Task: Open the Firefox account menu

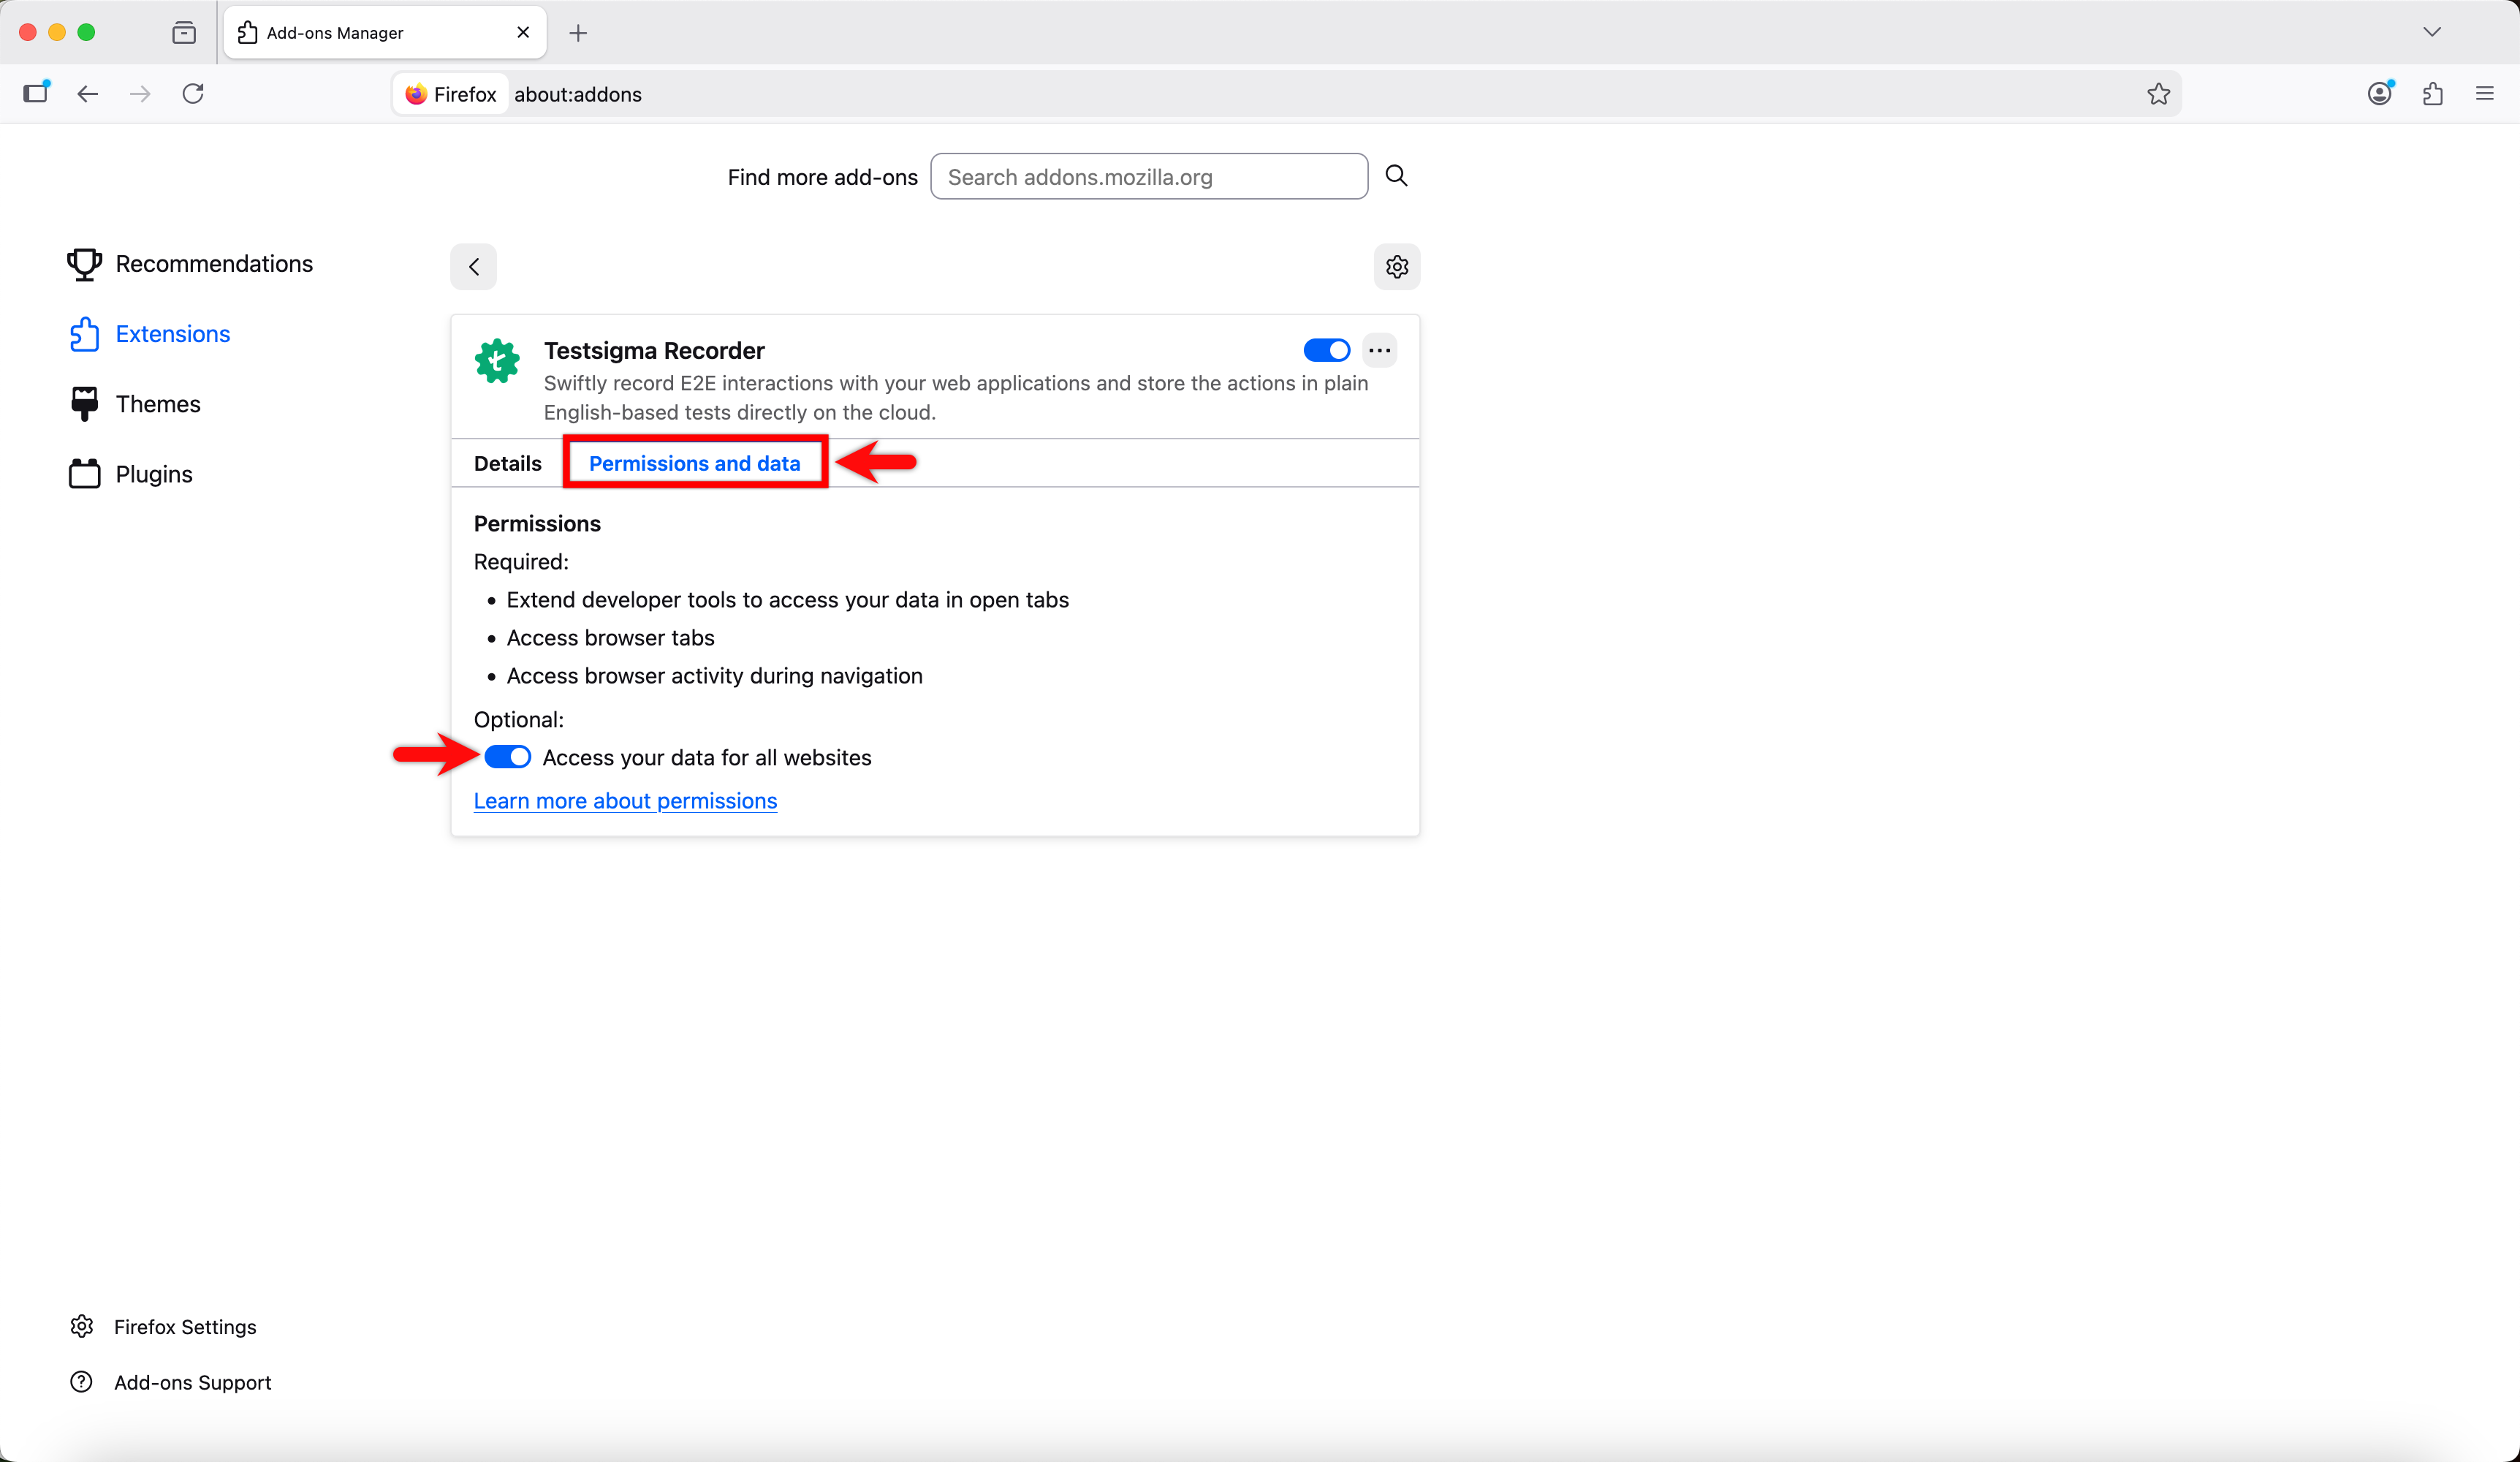Action: (x=2380, y=94)
